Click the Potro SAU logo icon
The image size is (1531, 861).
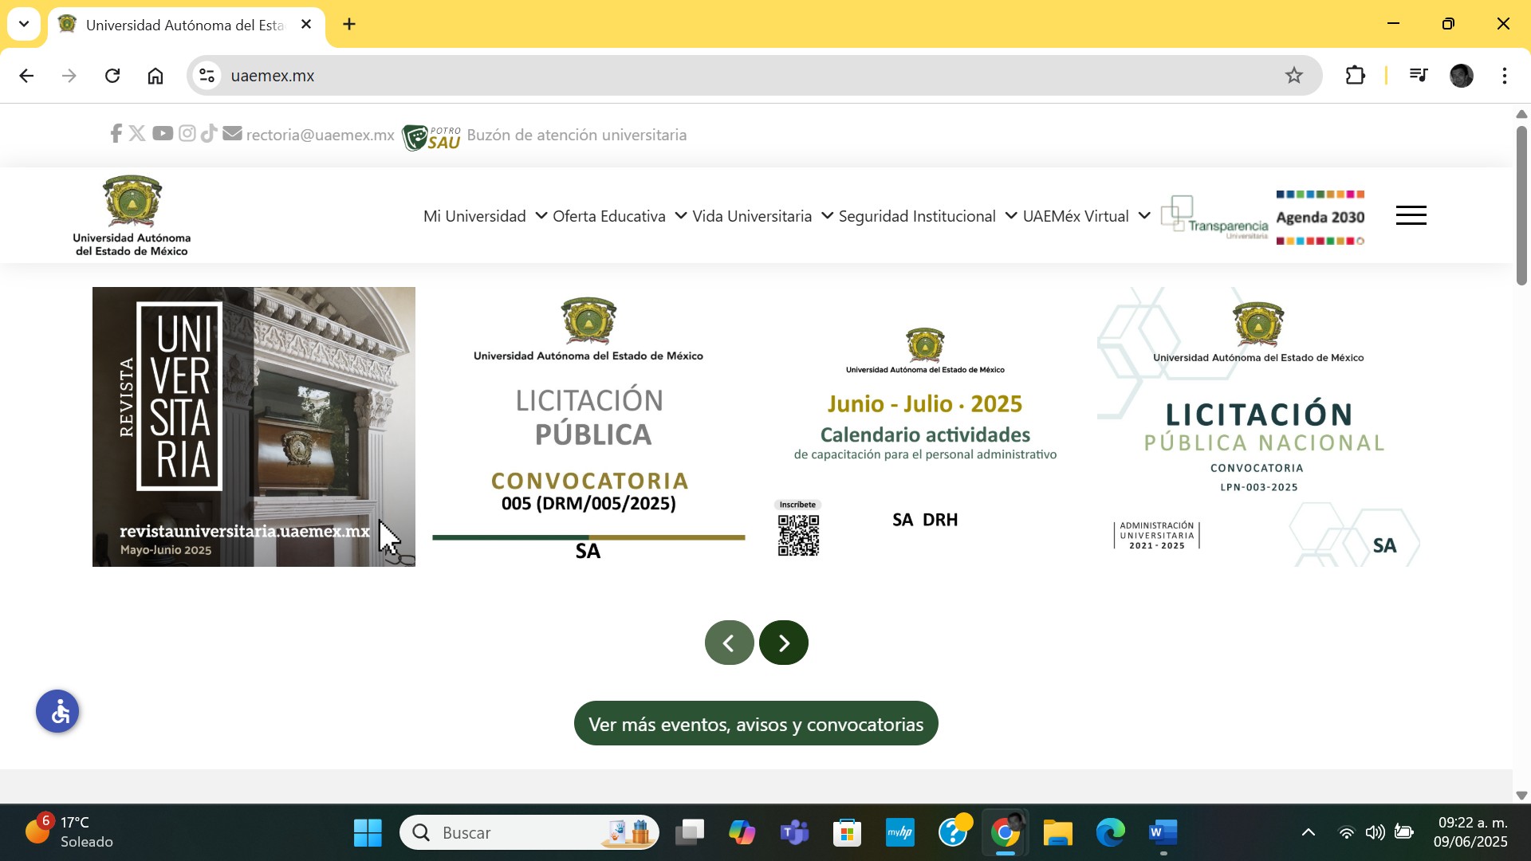click(x=431, y=136)
